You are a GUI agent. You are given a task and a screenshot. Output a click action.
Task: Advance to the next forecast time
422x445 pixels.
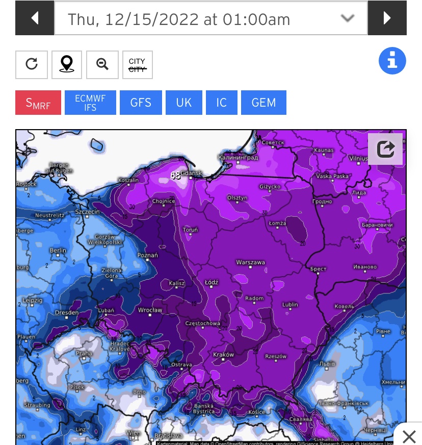(387, 18)
